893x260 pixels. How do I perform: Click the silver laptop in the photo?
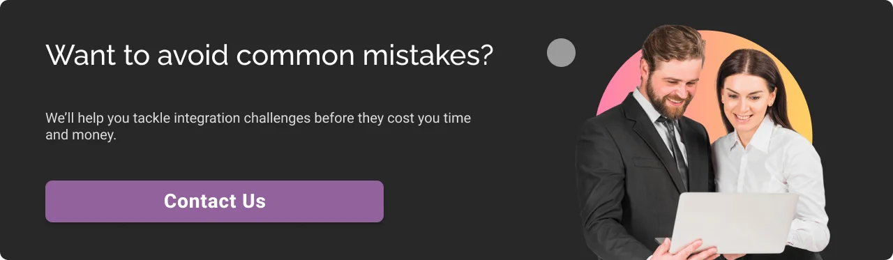pos(736,223)
